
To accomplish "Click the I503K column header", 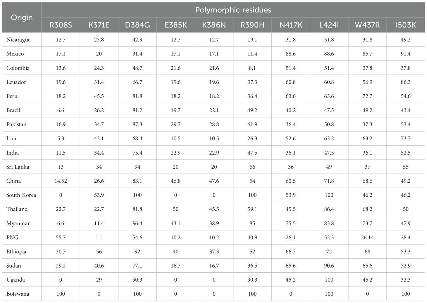I will [405, 25].
